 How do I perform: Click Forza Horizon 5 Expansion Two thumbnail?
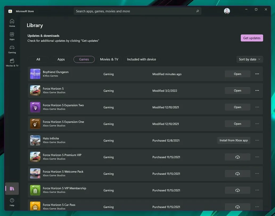point(35,107)
